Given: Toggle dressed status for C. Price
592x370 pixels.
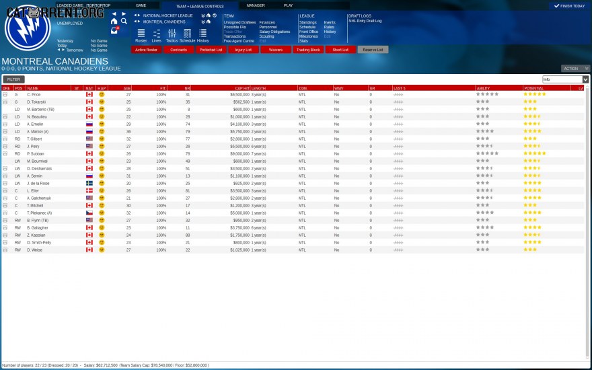Looking at the screenshot, I should [x=5, y=94].
